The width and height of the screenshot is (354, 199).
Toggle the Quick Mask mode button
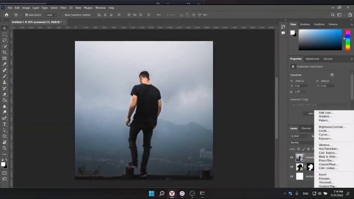pos(4,173)
